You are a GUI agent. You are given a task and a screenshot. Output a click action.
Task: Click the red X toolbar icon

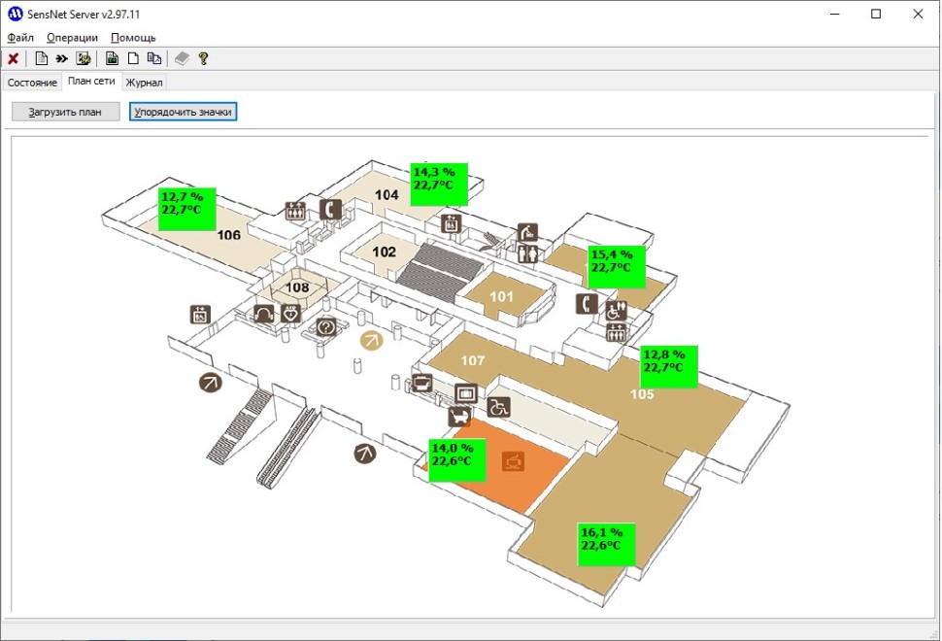click(14, 58)
